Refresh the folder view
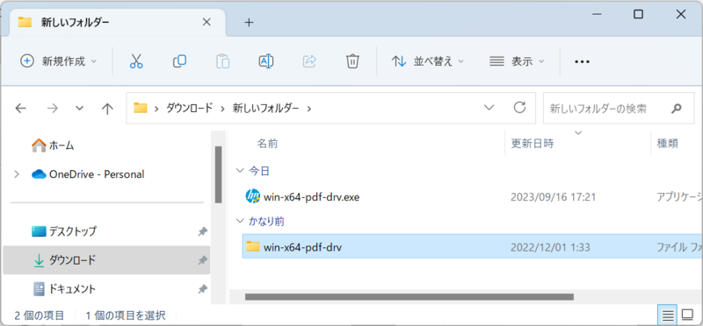The height and width of the screenshot is (326, 703). pos(519,107)
